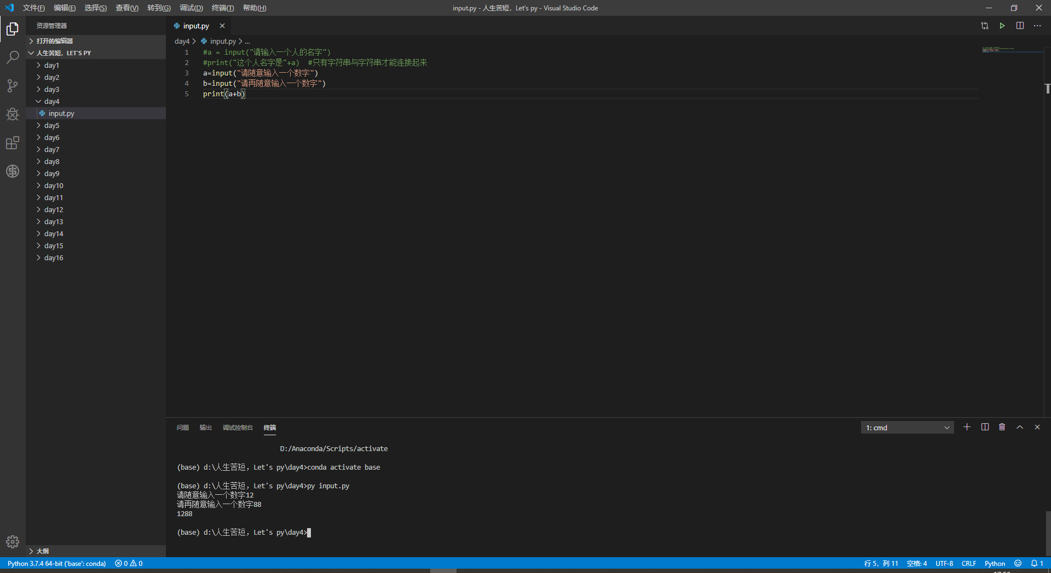The width and height of the screenshot is (1051, 573).
Task: Open the 文件(F) menu
Action: (x=34, y=8)
